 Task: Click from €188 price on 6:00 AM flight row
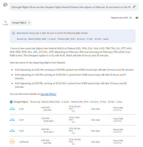point(118,109)
